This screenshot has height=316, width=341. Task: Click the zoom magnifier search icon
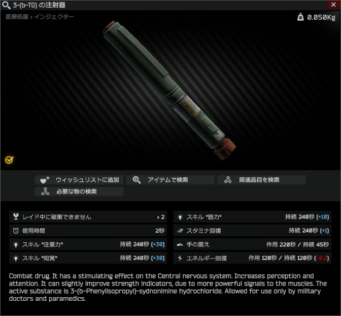tap(137, 180)
